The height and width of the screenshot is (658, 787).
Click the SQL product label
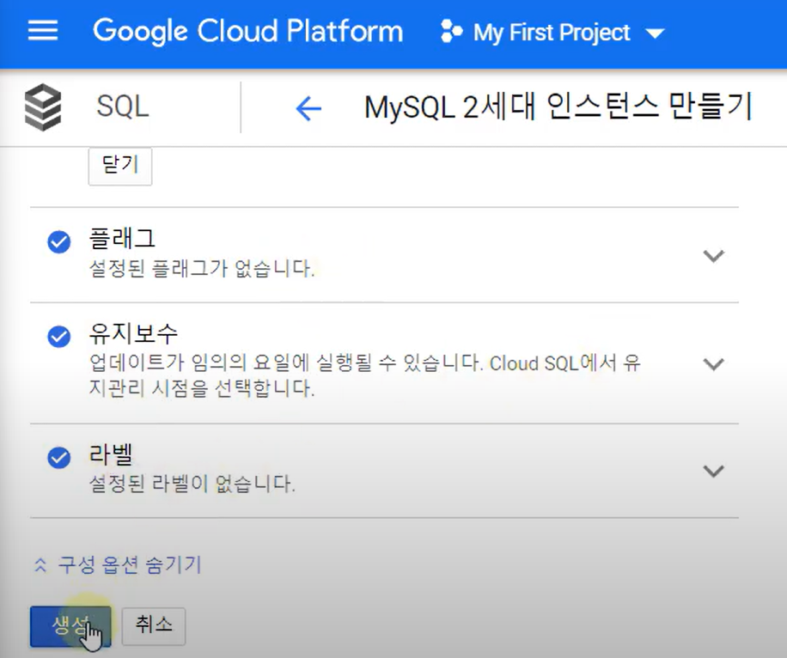(123, 107)
